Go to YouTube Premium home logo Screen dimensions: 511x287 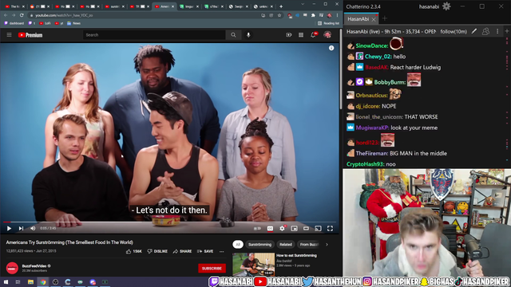30,35
